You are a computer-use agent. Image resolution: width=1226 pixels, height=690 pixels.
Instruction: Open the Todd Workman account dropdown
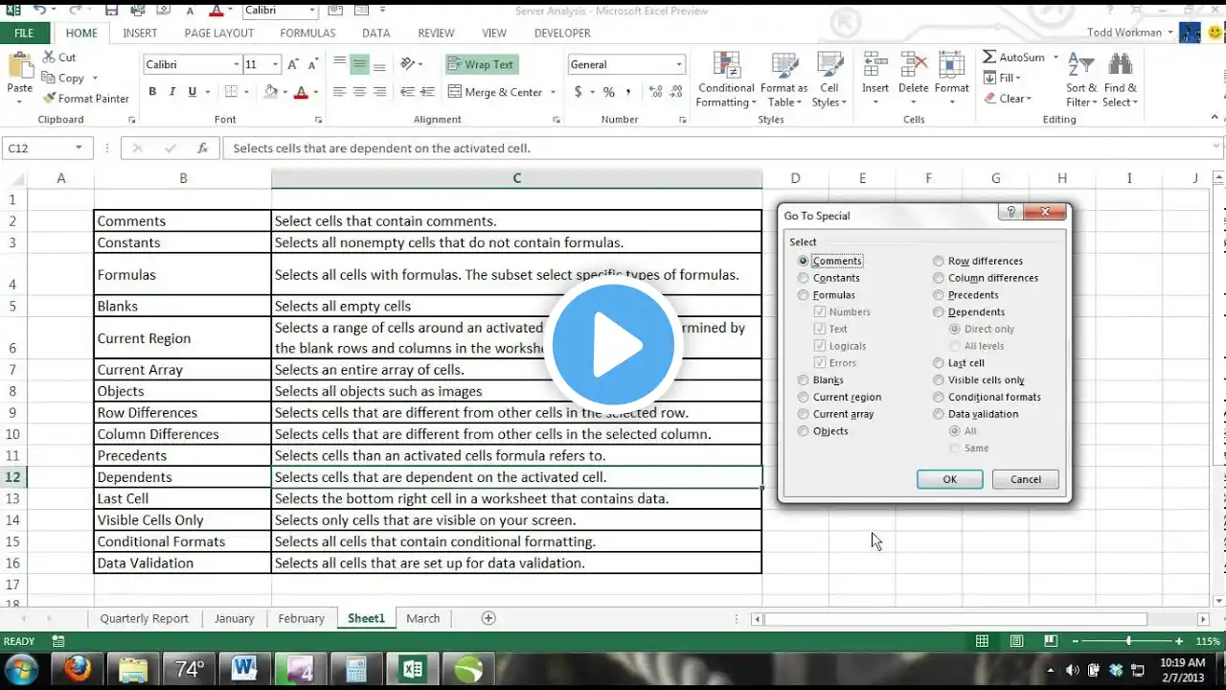[1169, 33]
